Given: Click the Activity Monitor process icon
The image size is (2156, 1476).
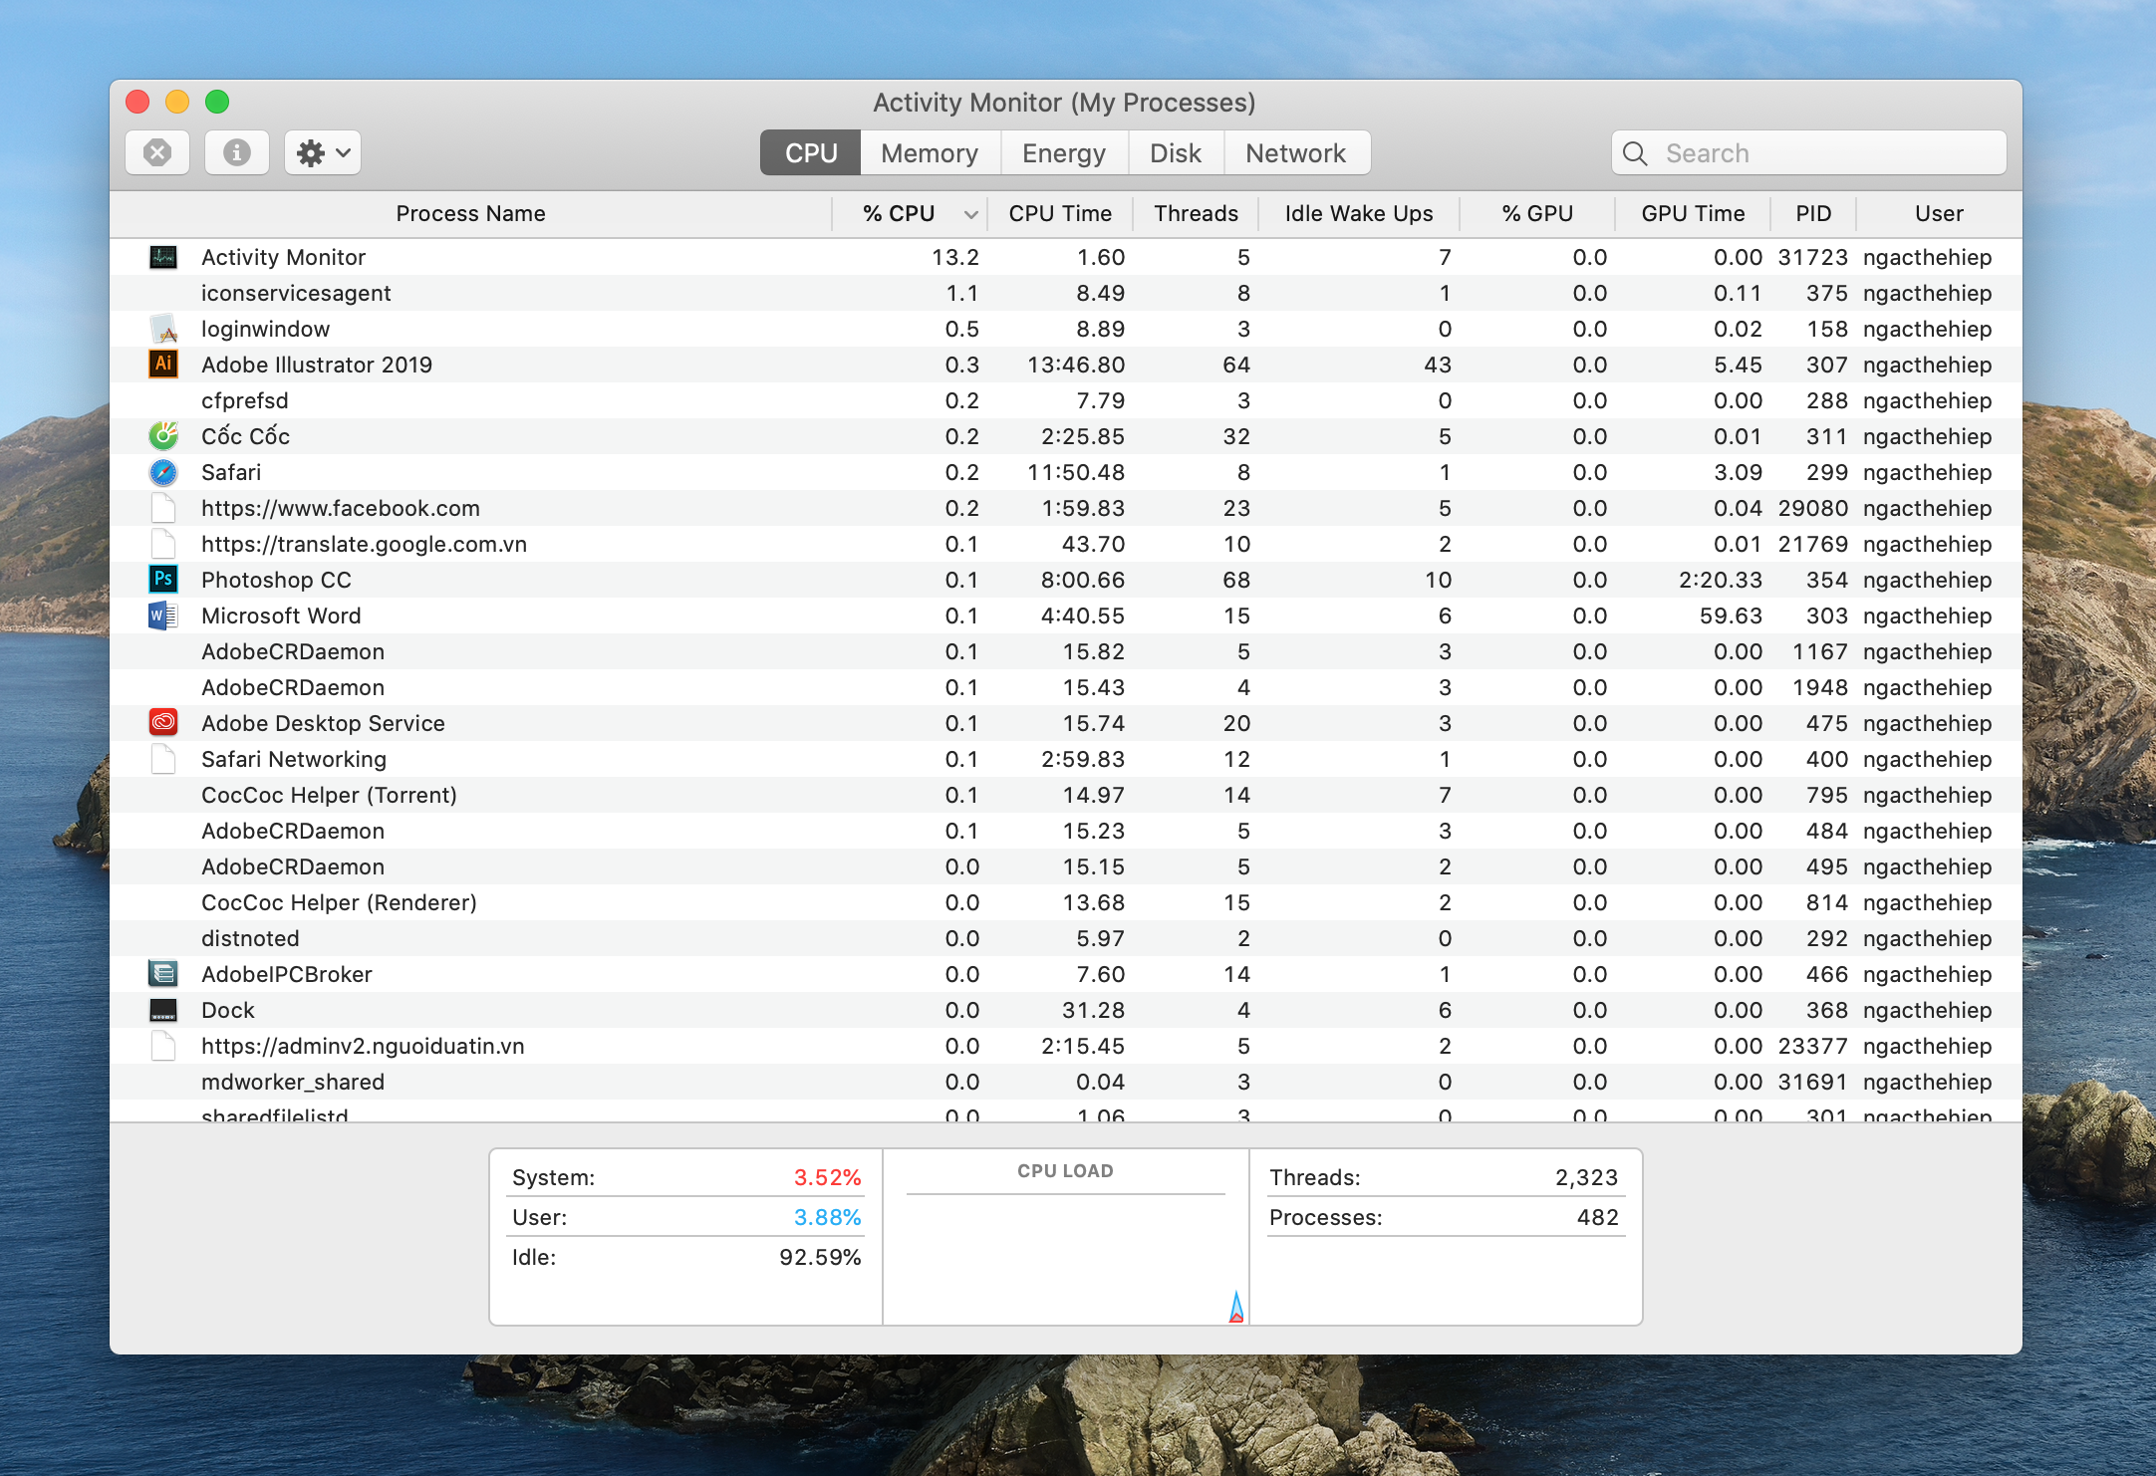Looking at the screenshot, I should (163, 257).
